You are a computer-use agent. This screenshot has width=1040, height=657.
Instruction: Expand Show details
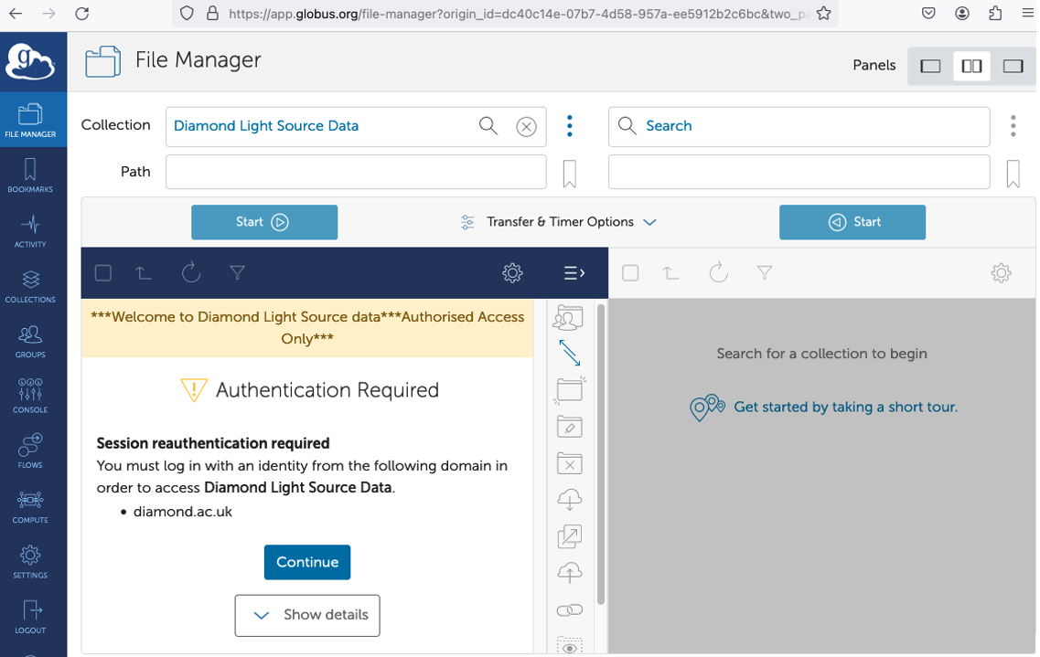pyautogui.click(x=307, y=615)
